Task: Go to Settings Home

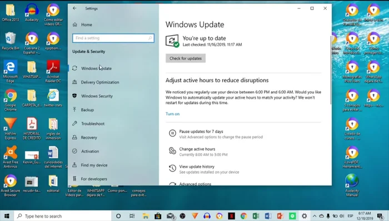Action: click(x=83, y=24)
